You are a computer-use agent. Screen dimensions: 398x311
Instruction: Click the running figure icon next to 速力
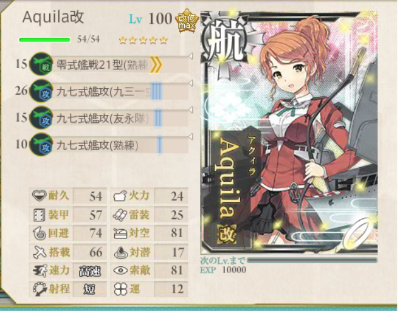[x=40, y=271]
